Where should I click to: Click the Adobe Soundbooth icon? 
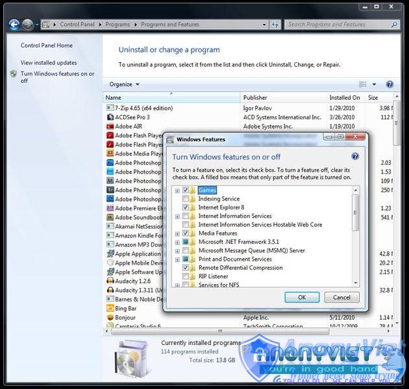click(x=110, y=217)
